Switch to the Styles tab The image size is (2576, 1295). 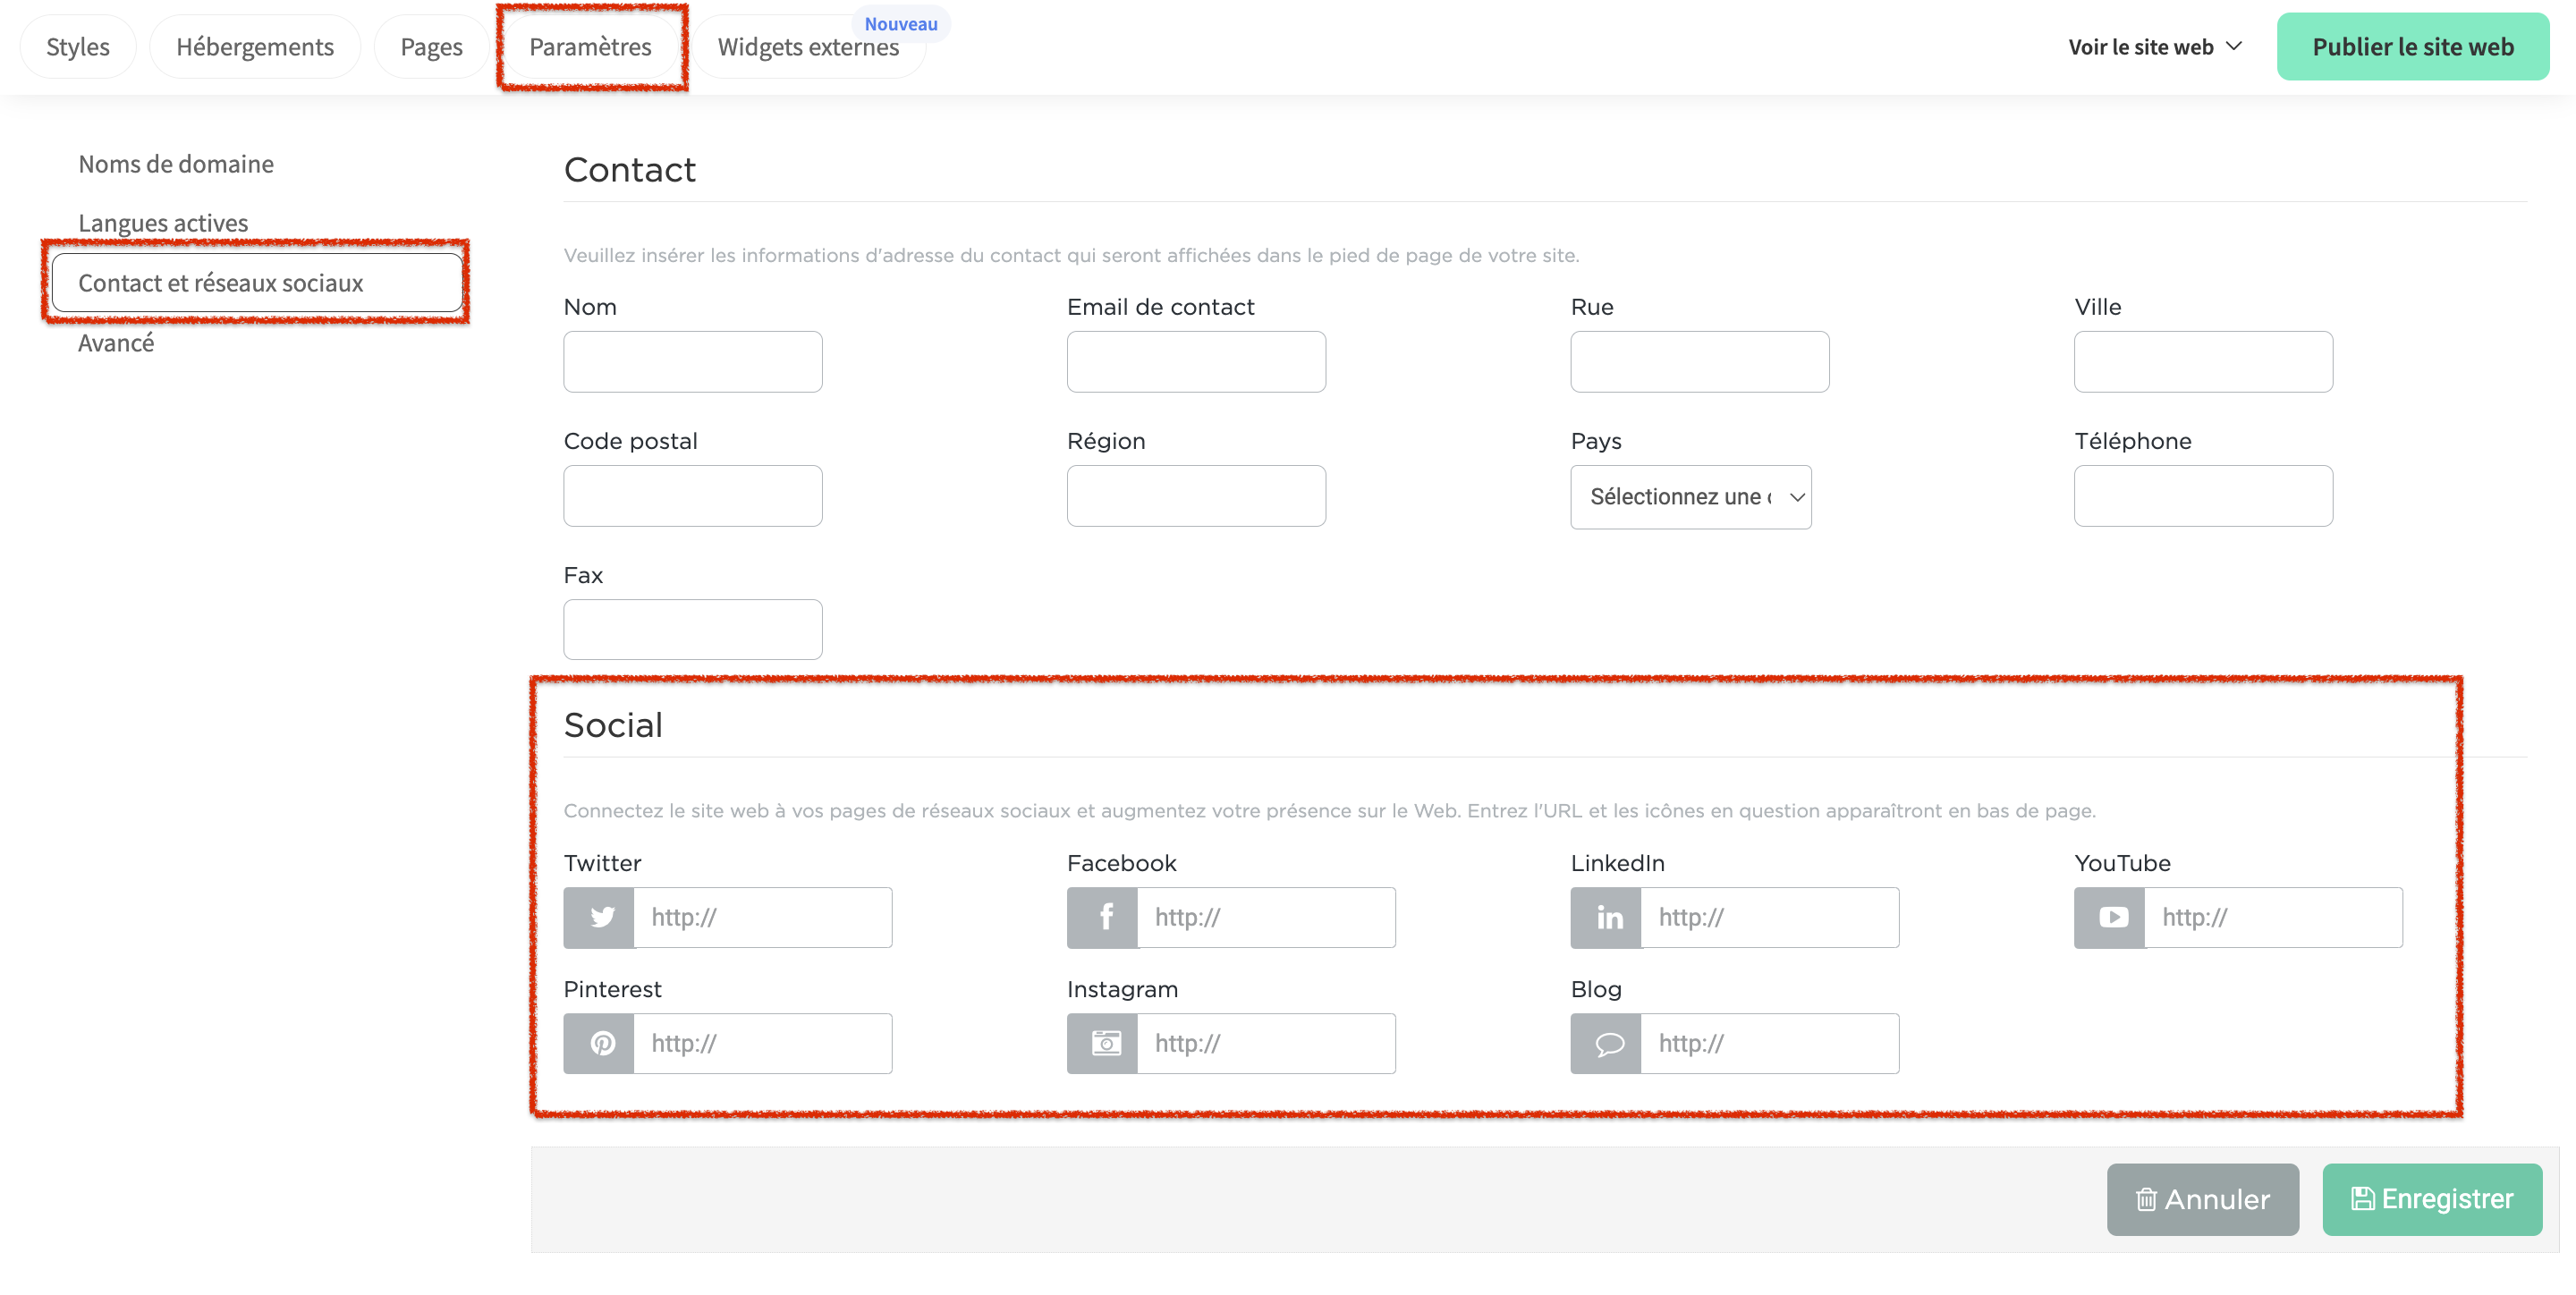pos(78,47)
